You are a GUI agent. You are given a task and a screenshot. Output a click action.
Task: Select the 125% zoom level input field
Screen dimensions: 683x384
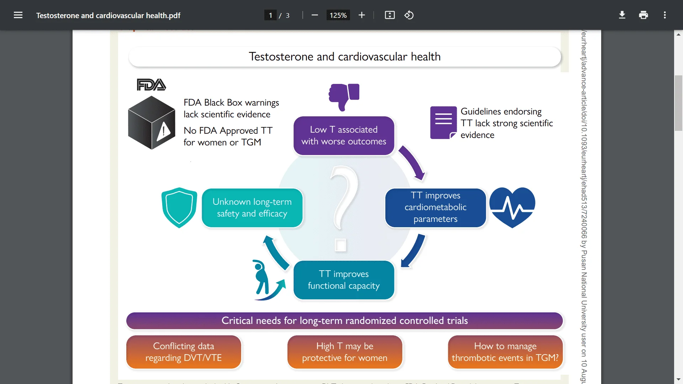[337, 15]
